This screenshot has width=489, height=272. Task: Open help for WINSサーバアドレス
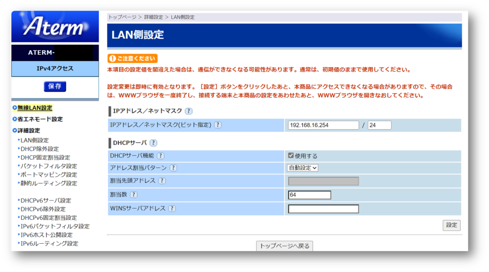[x=171, y=209]
